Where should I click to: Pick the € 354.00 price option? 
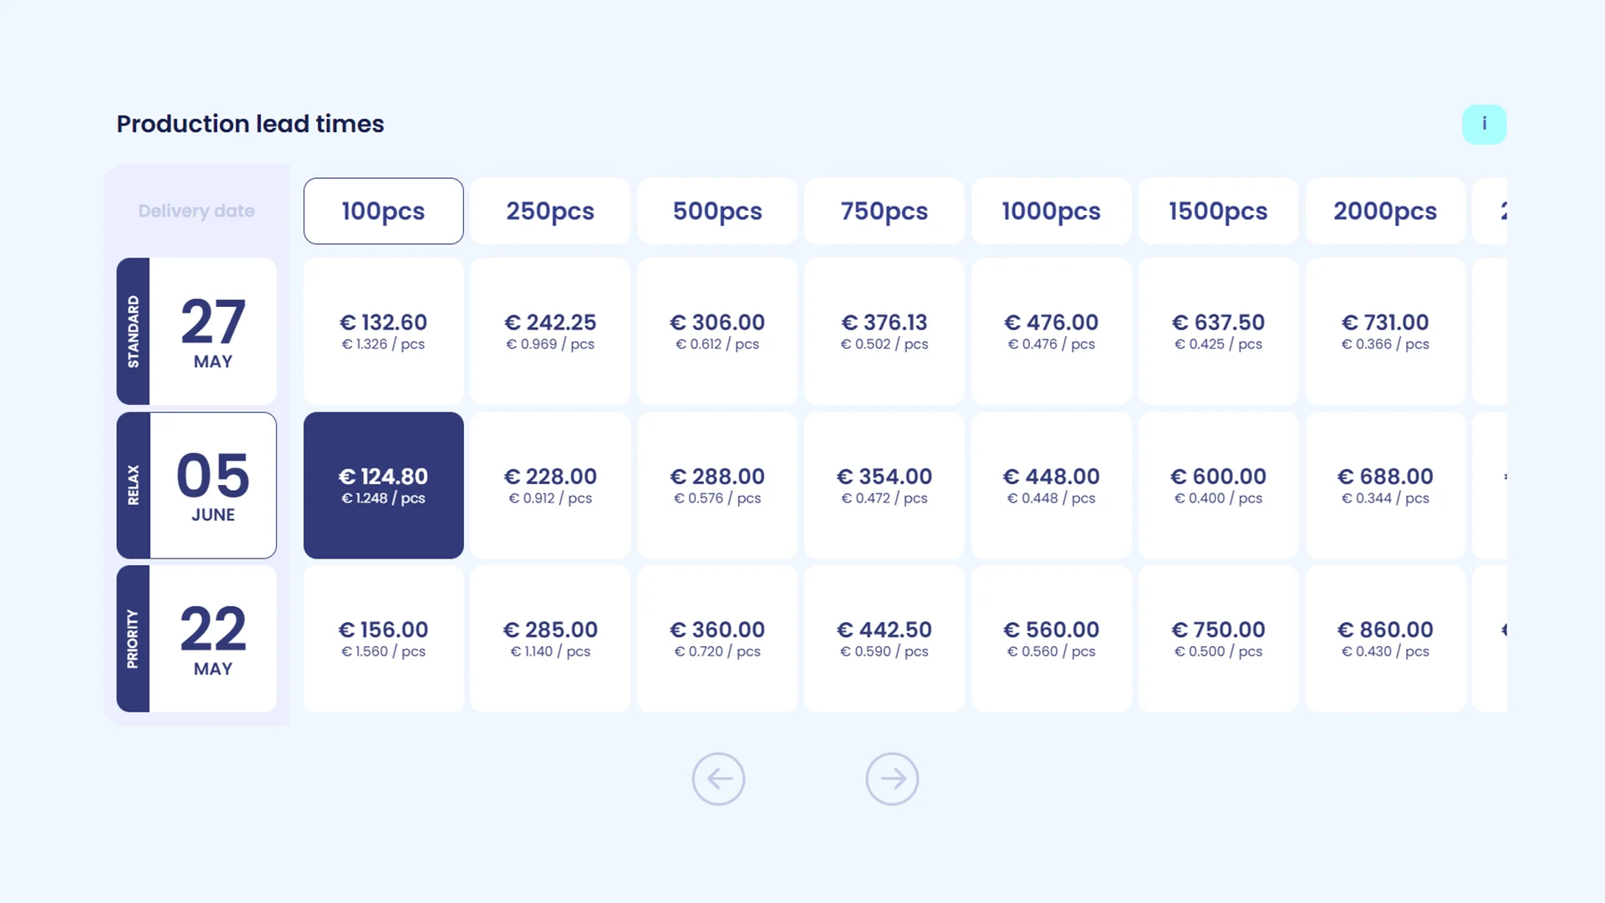[884, 485]
